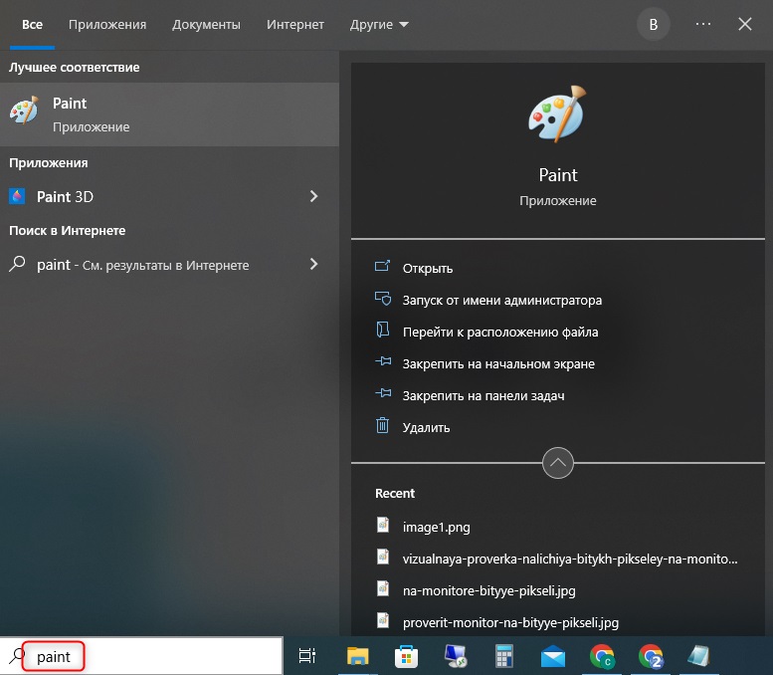773x675 pixels.
Task: Click the proverit-monitor-na-bityye-pikseli.jpg file icon
Action: tap(383, 619)
